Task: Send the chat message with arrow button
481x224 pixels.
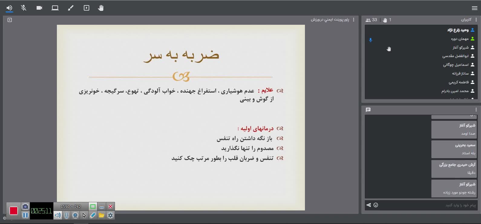Action: tap(368, 205)
